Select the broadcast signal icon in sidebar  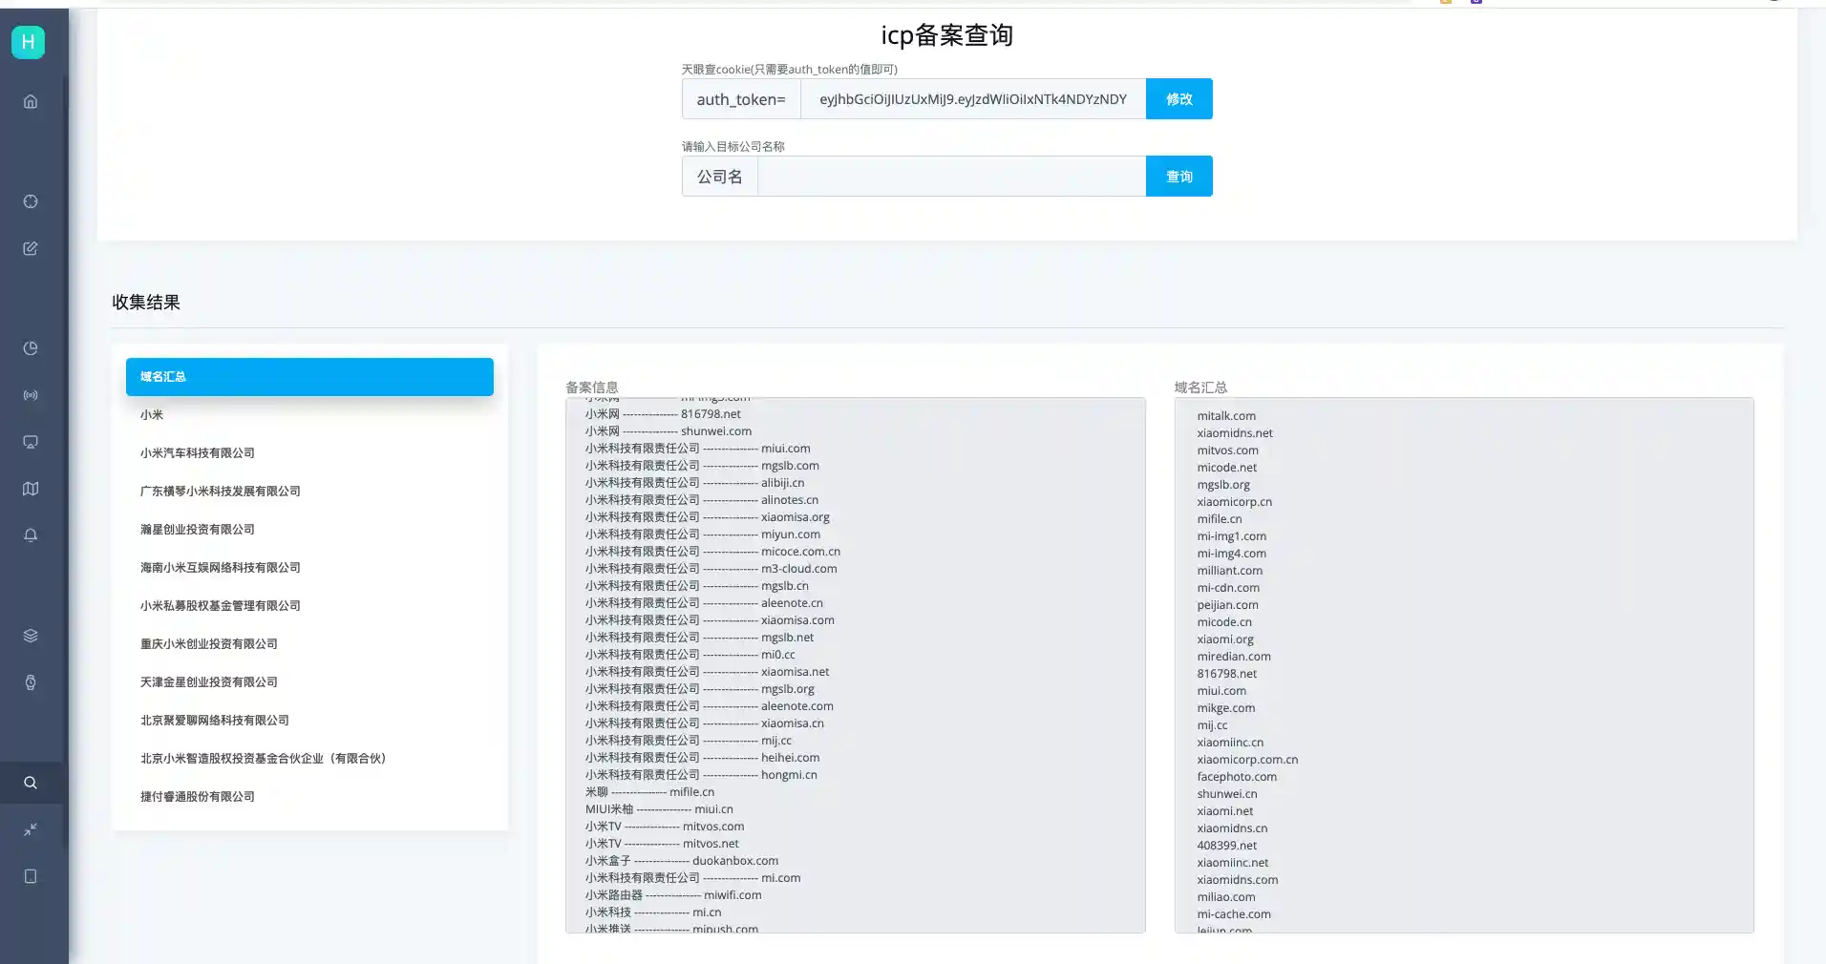coord(31,395)
